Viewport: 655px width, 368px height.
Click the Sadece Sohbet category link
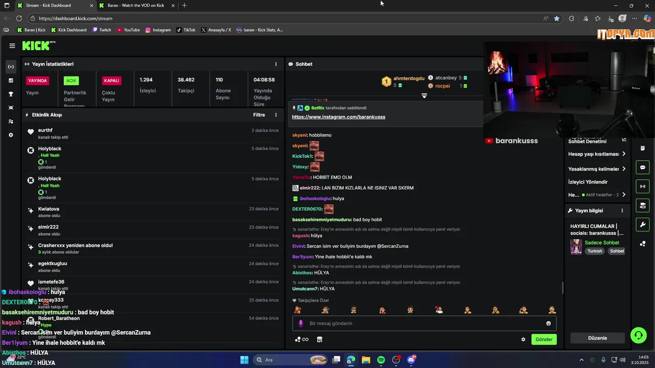602,243
